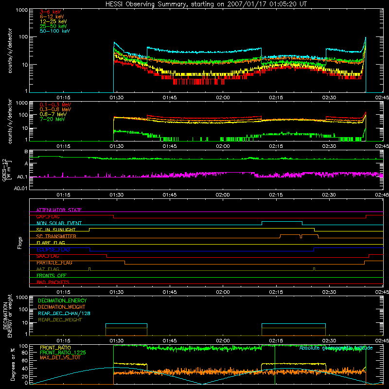
Task: Choose the REAR_DEC_WEIGHT legend label
Action: pos(60,320)
